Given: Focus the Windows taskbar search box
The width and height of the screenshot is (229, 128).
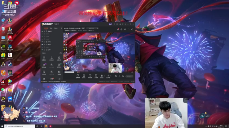Looking at the screenshot, I should [x=19, y=126].
